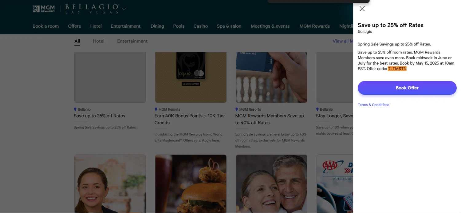Click location pin on Save up to 25% card
This screenshot has width=461, height=213.
(75, 109)
